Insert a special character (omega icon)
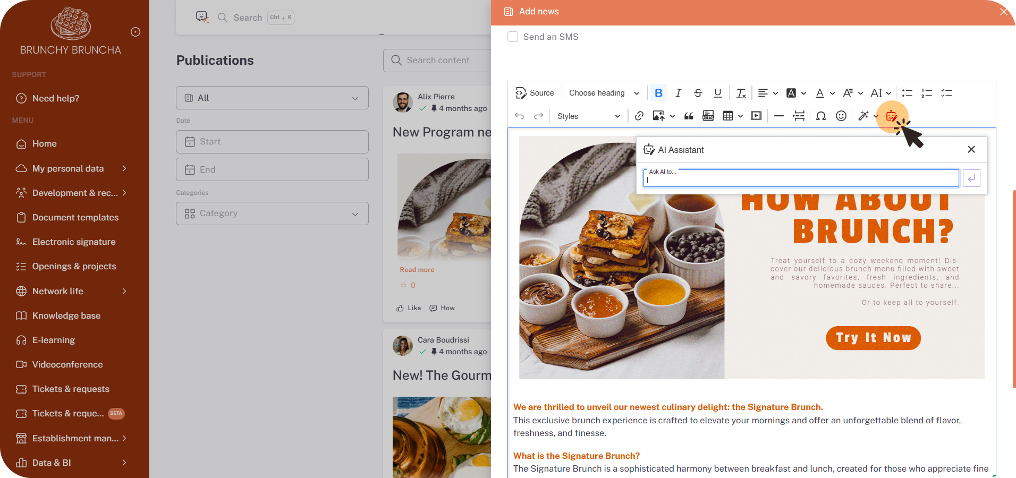1016x478 pixels. 821,116
